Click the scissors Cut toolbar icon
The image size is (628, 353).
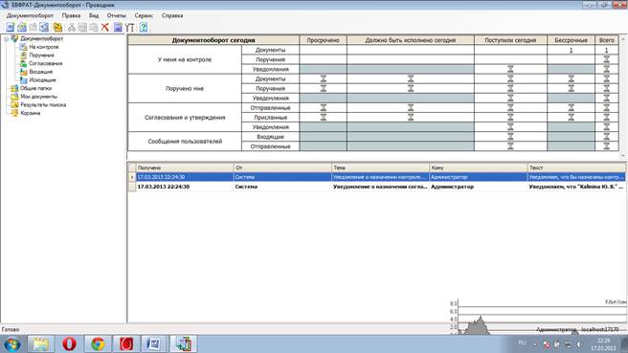pos(71,27)
